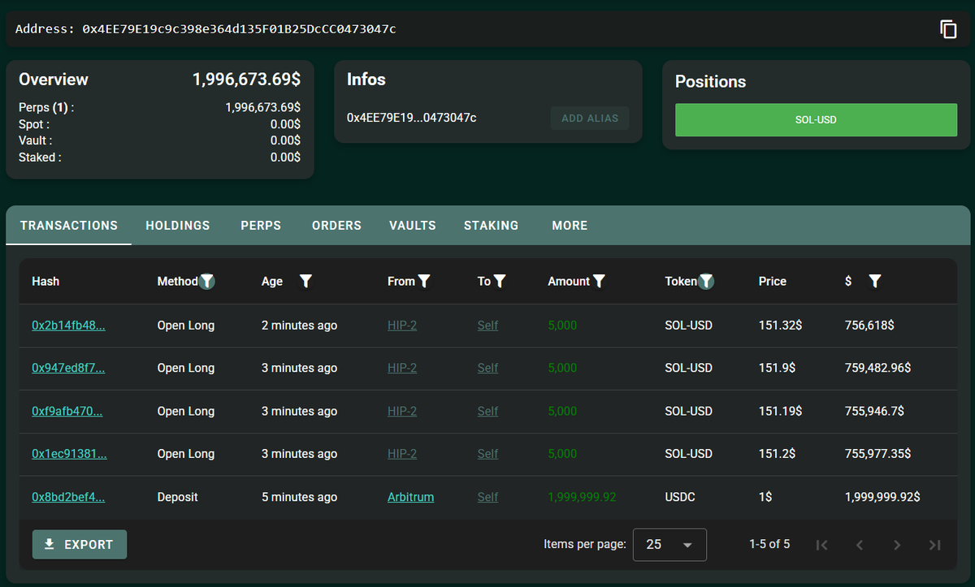Select the 756,618$ value cell

(x=869, y=326)
